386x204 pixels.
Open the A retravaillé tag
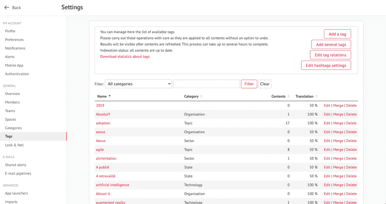coord(106,176)
